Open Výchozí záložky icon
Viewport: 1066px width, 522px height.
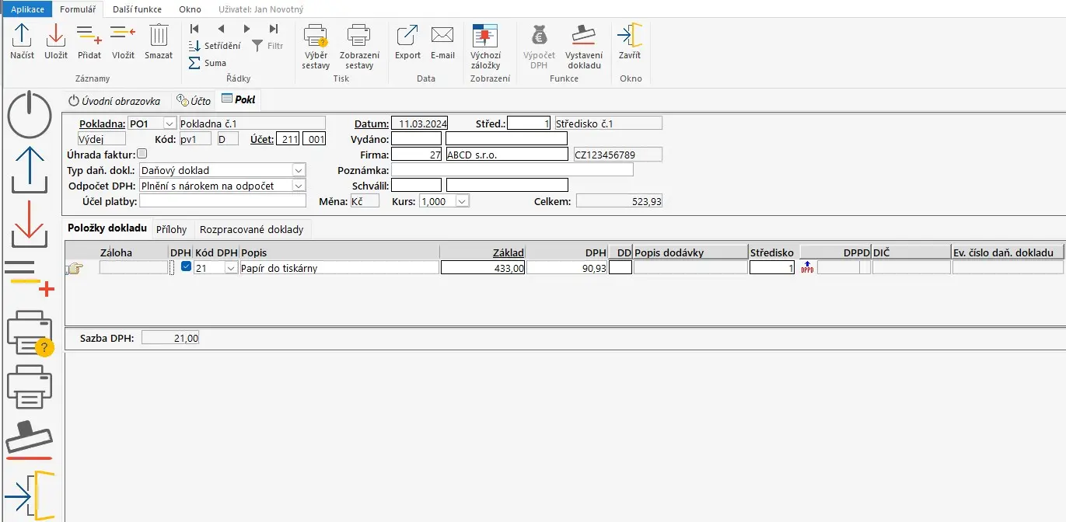coord(485,36)
